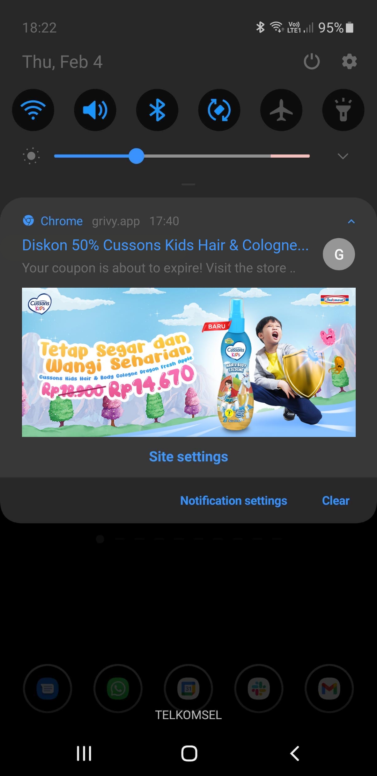Viewport: 377px width, 776px height.
Task: Tap the back navigation arrow
Action: (x=295, y=753)
